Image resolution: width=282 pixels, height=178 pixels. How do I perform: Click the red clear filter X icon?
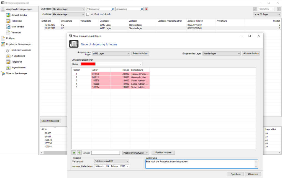click(146, 9)
